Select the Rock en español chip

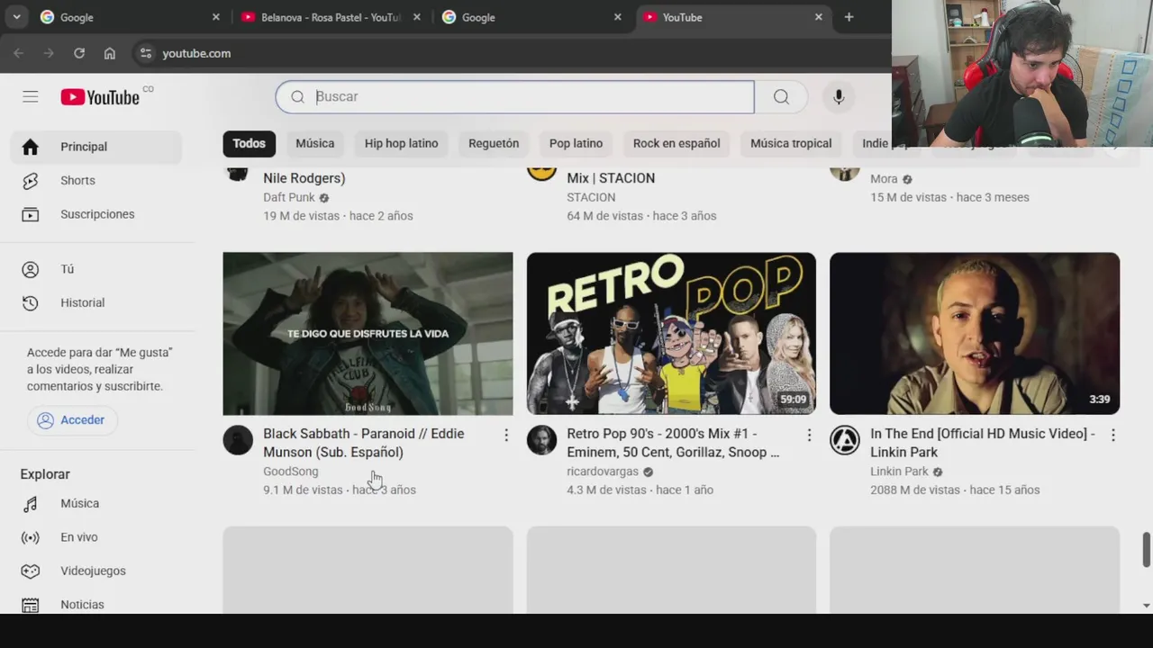pyautogui.click(x=676, y=143)
